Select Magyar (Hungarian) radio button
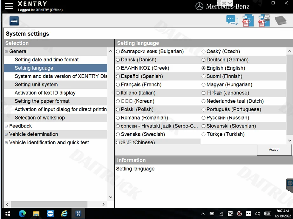Image resolution: width=293 pixels, height=219 pixels. (203, 85)
